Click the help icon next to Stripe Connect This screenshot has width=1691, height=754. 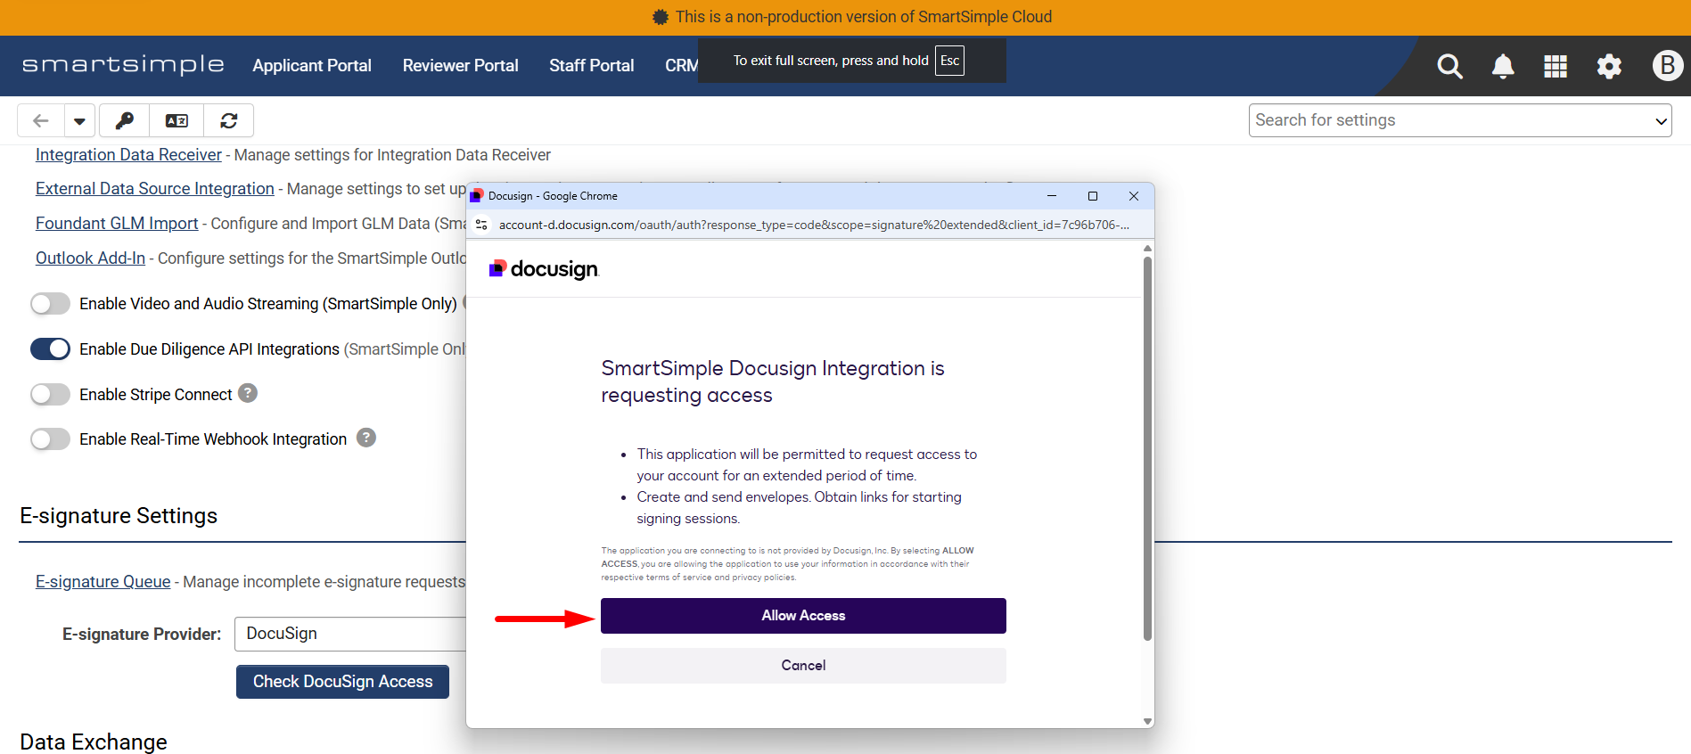click(248, 393)
